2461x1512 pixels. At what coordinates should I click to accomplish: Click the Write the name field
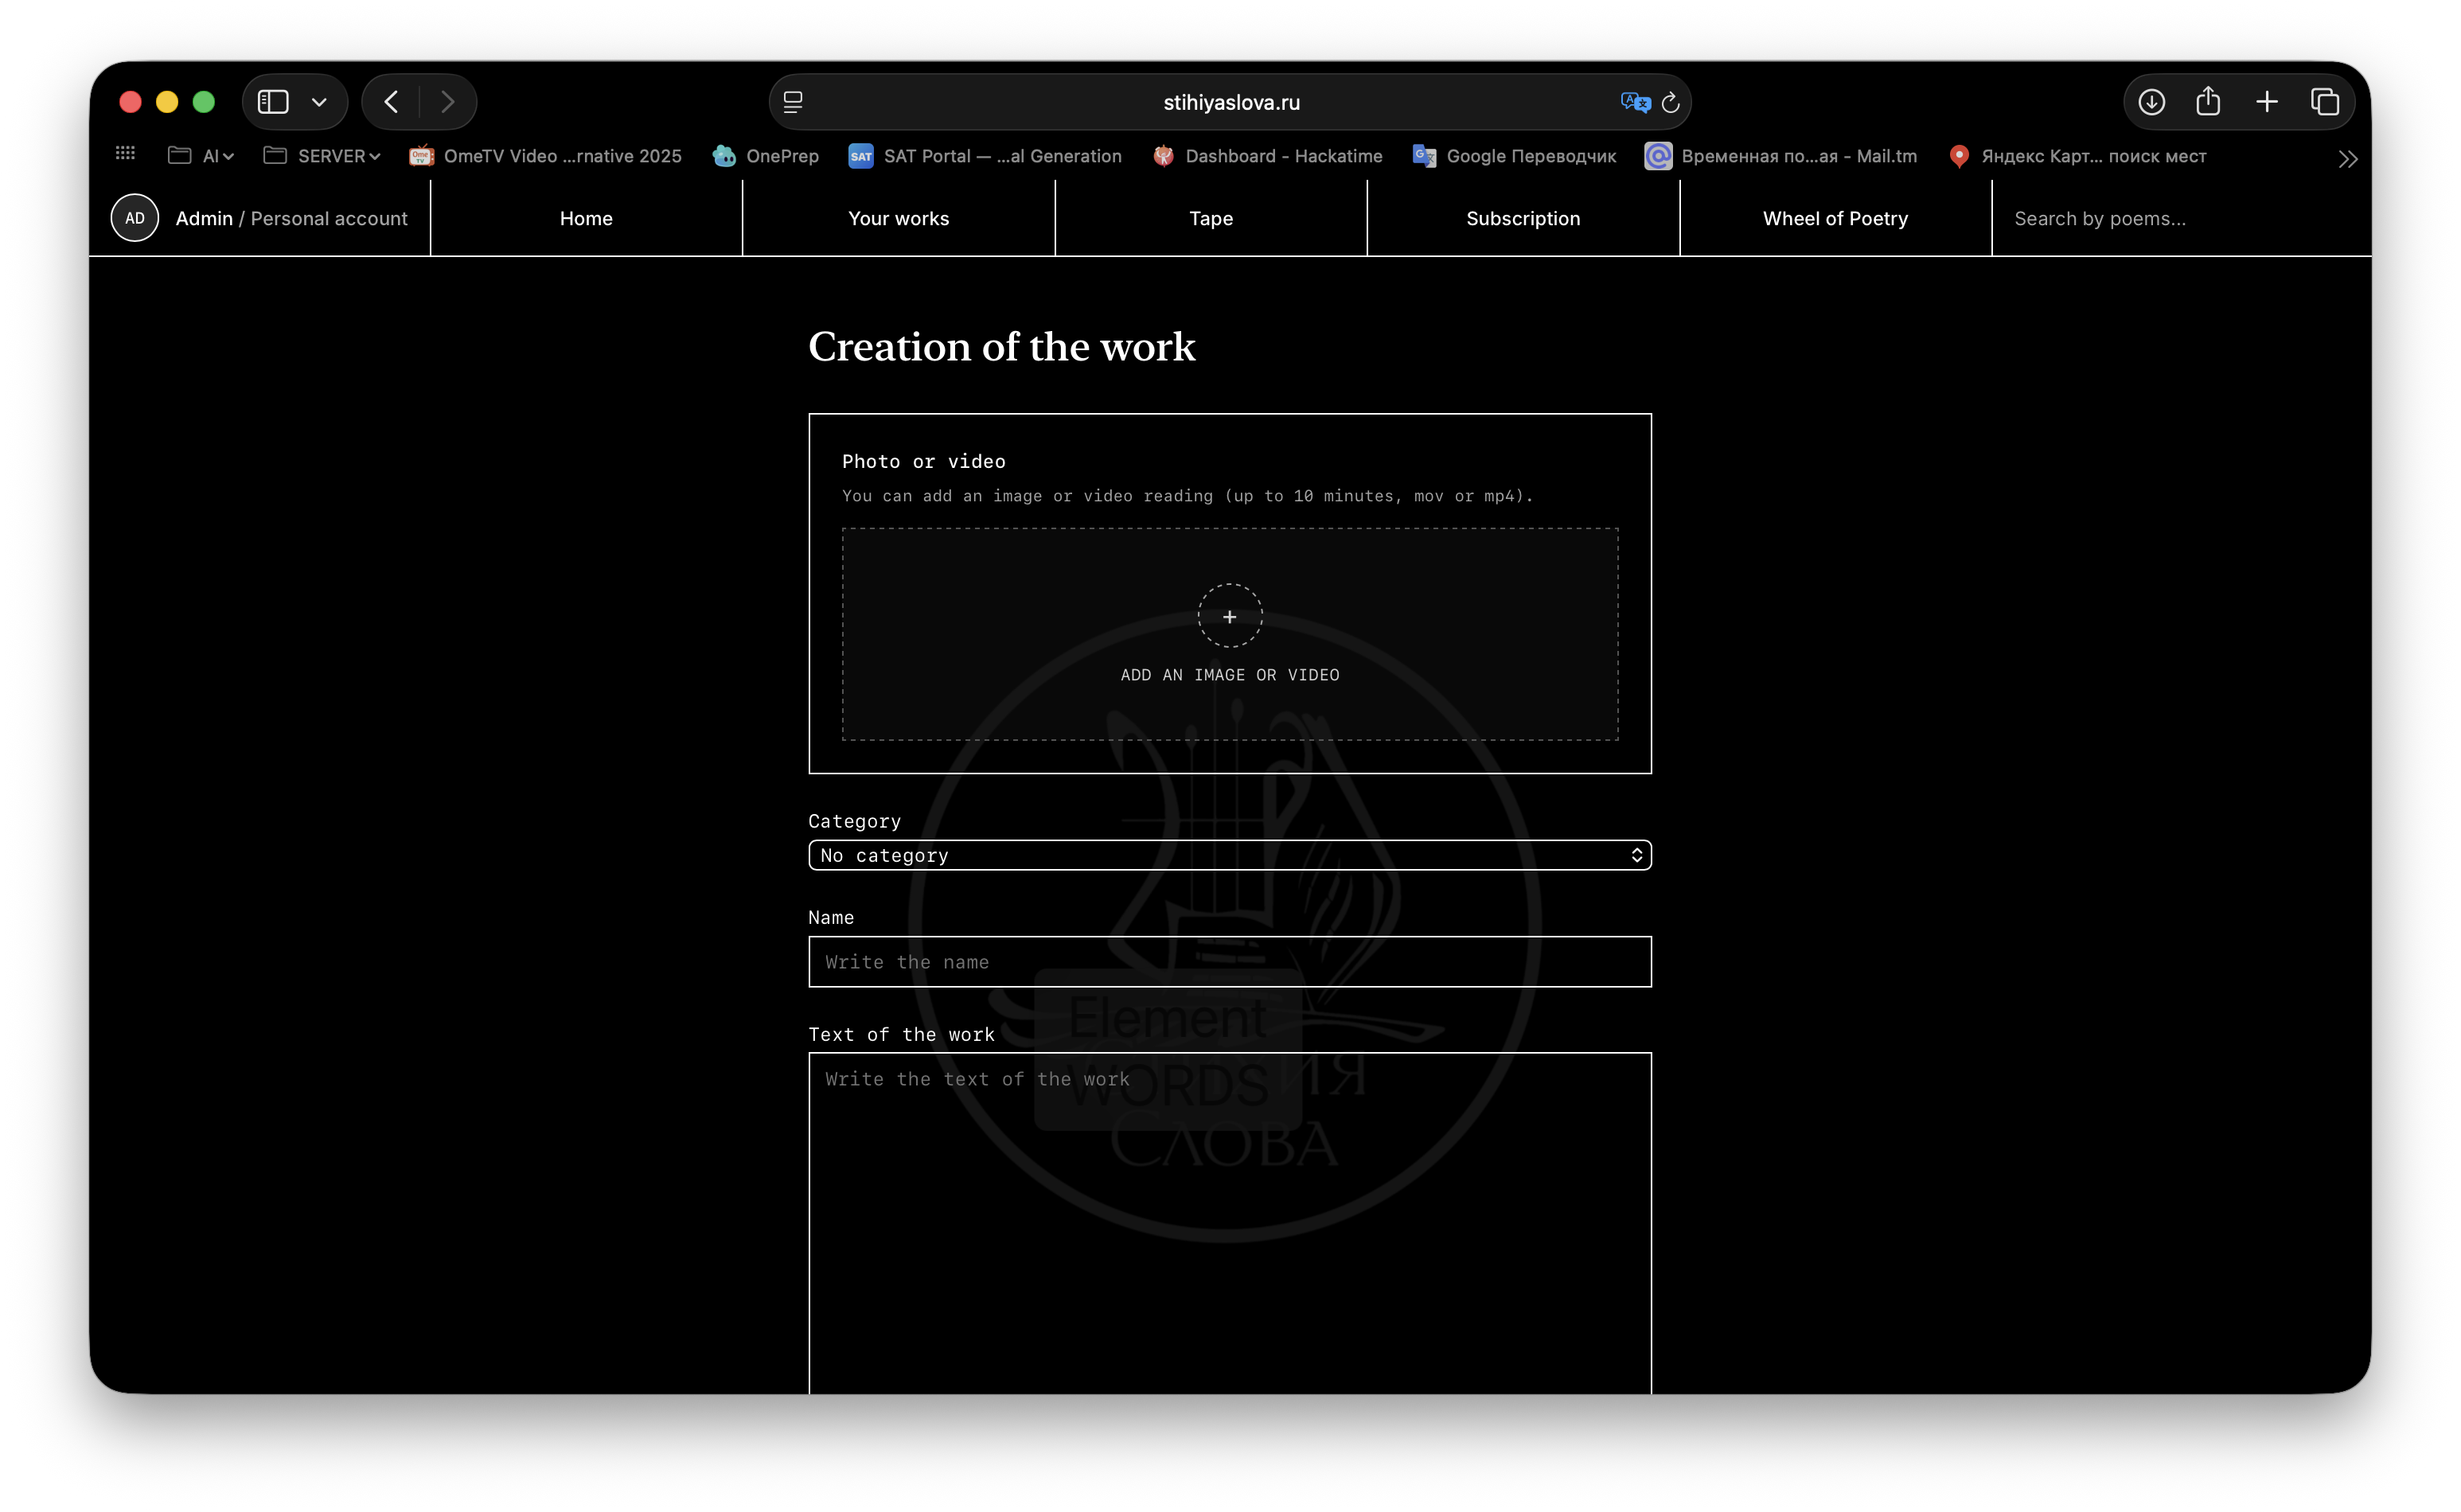[1230, 962]
